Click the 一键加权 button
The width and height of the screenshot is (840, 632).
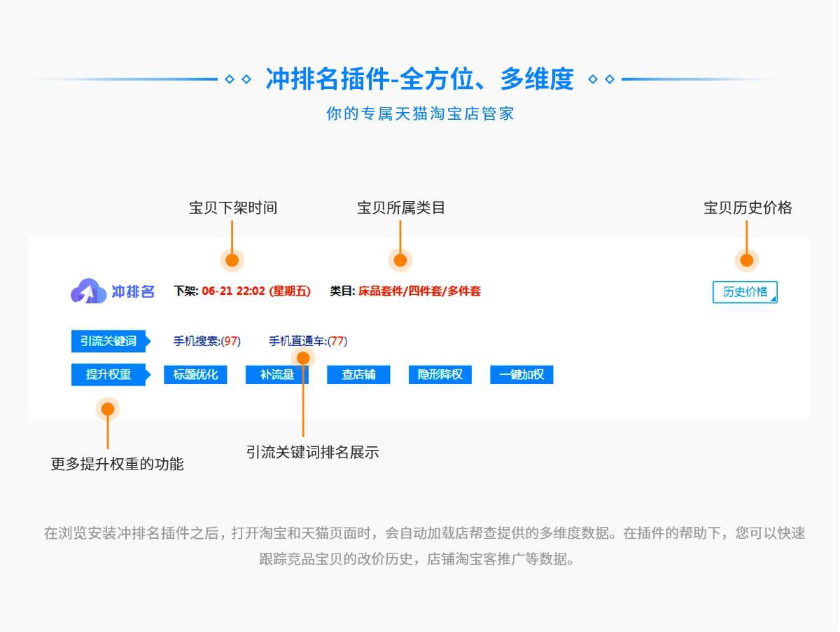[521, 375]
